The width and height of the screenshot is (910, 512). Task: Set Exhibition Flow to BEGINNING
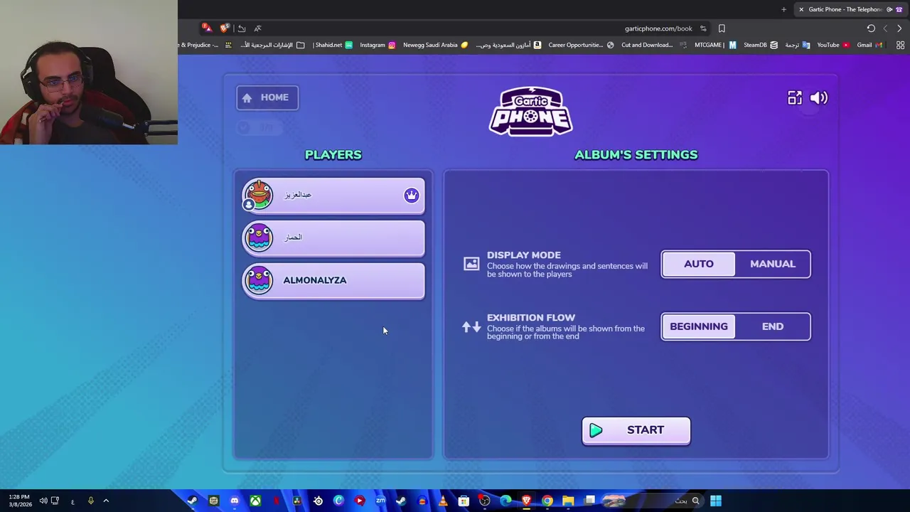(699, 326)
